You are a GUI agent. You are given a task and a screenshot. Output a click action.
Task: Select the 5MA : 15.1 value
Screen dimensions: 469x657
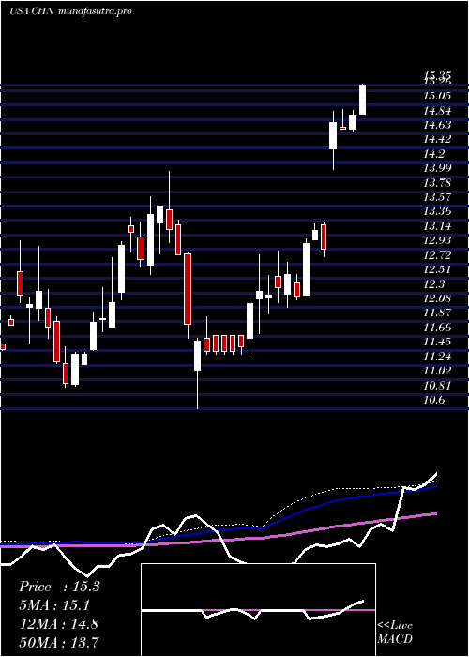54,605
